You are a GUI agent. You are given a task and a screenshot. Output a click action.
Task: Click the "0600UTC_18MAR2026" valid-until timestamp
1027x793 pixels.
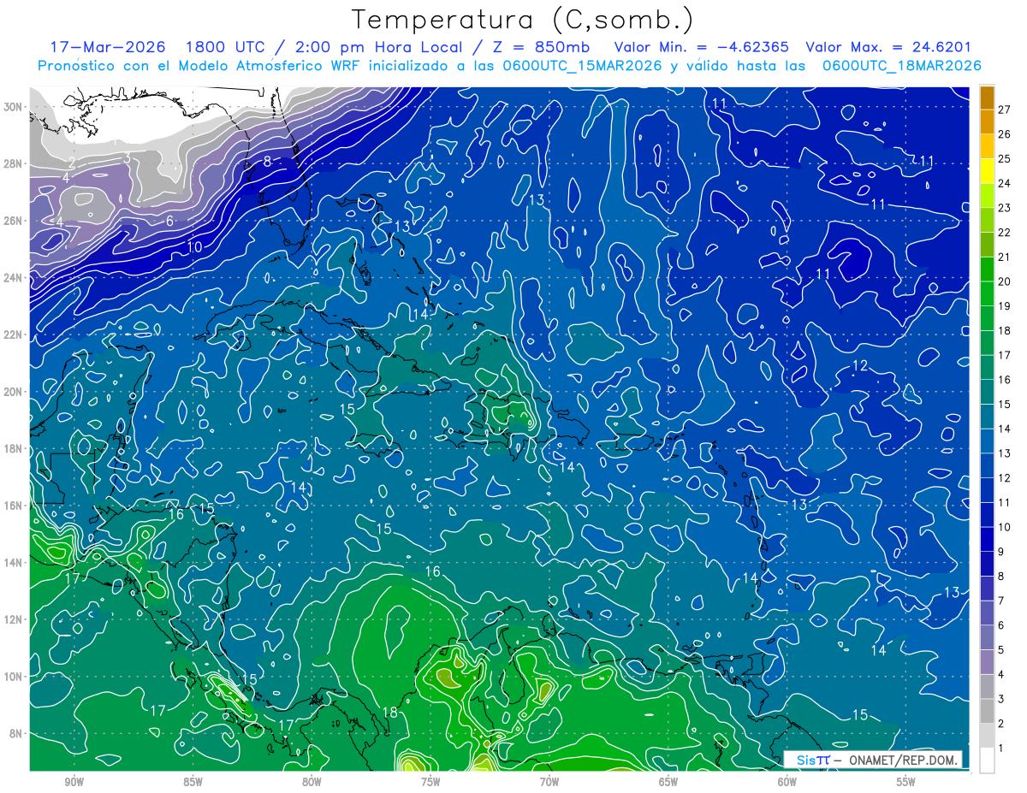[x=901, y=66]
